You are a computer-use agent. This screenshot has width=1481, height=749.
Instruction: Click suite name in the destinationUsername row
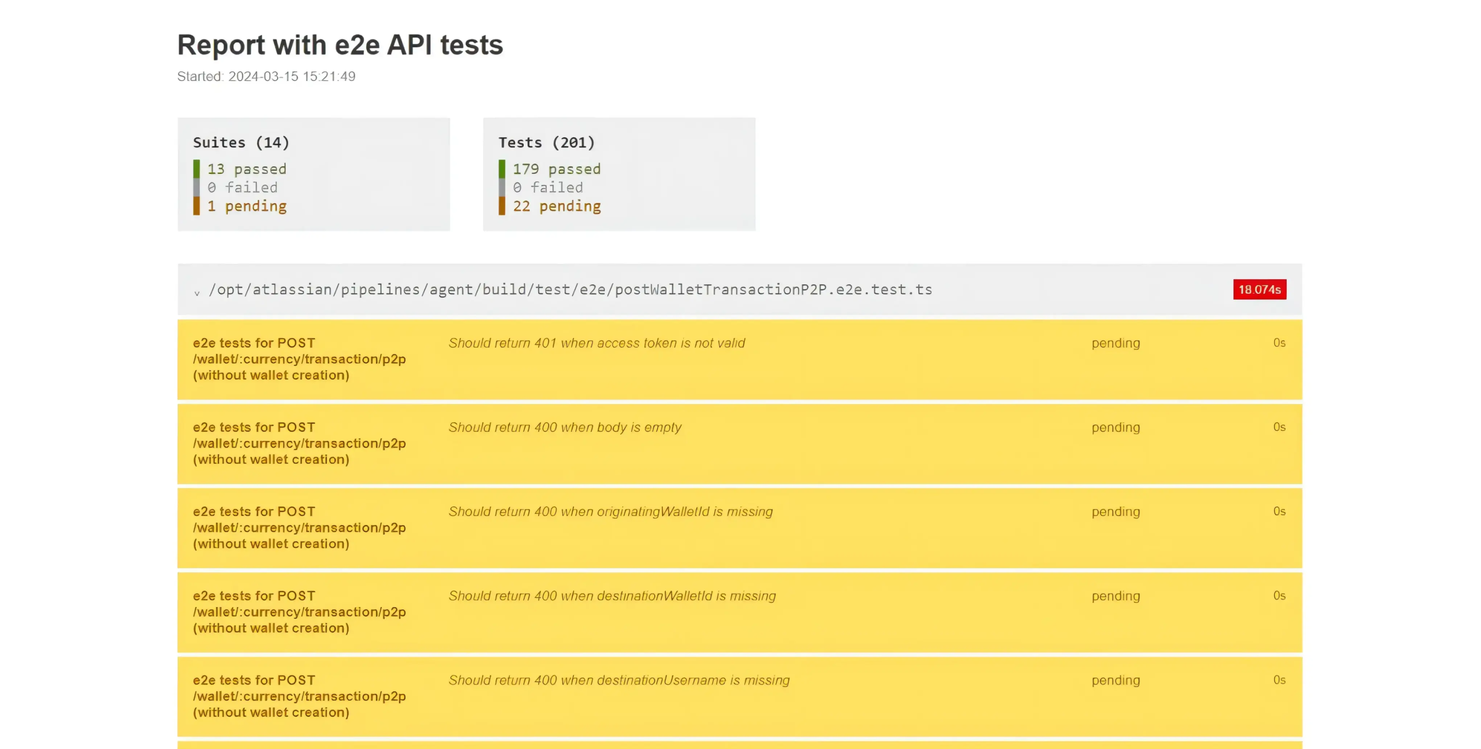click(299, 697)
